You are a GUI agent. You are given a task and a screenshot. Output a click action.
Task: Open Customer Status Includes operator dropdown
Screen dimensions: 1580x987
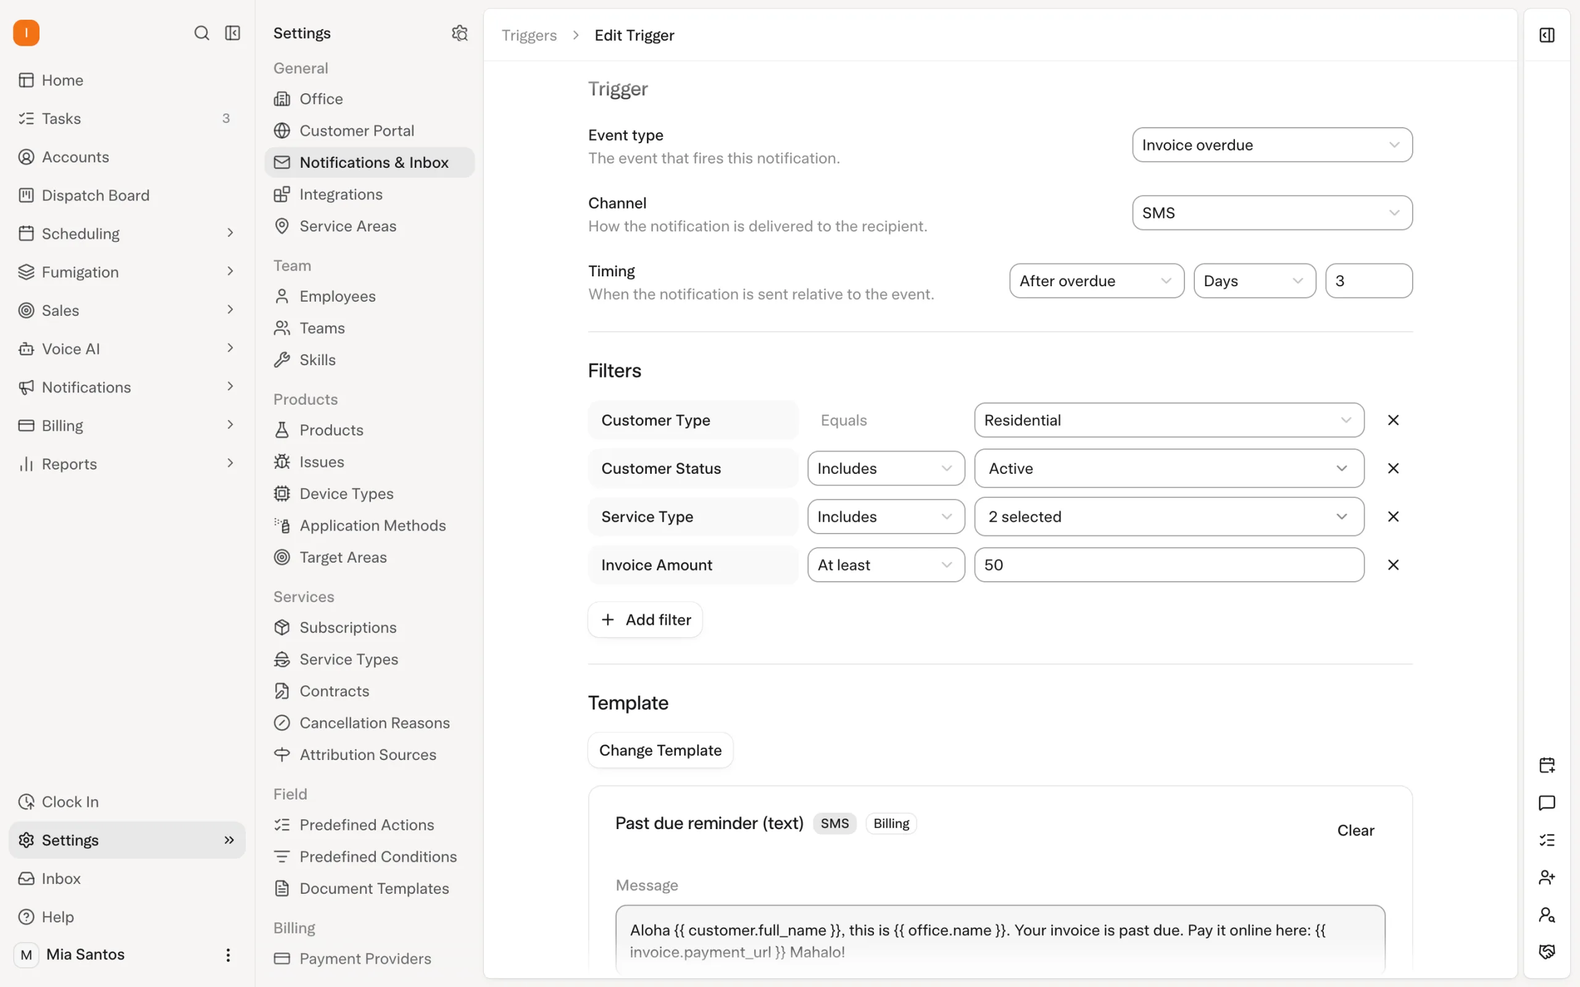click(x=886, y=469)
